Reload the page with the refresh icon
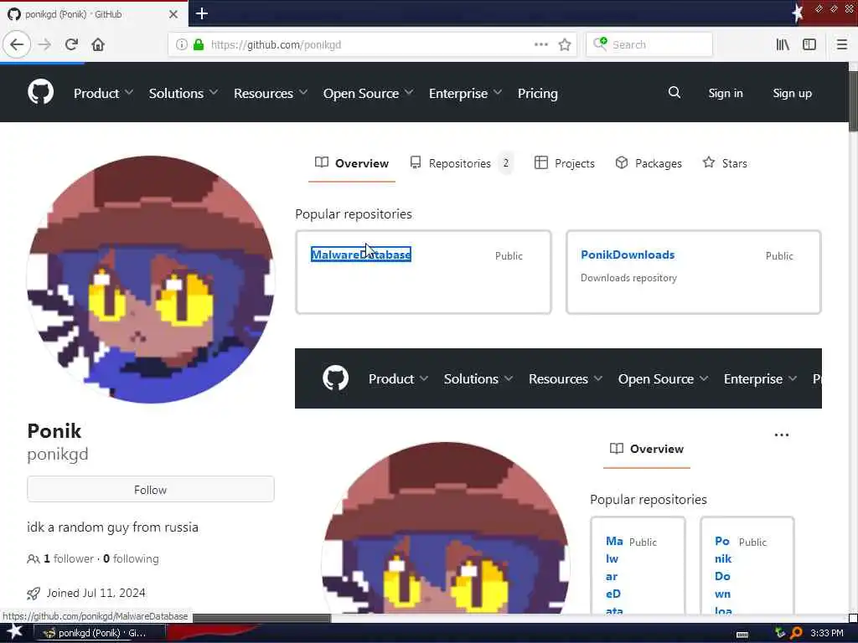 click(x=71, y=44)
